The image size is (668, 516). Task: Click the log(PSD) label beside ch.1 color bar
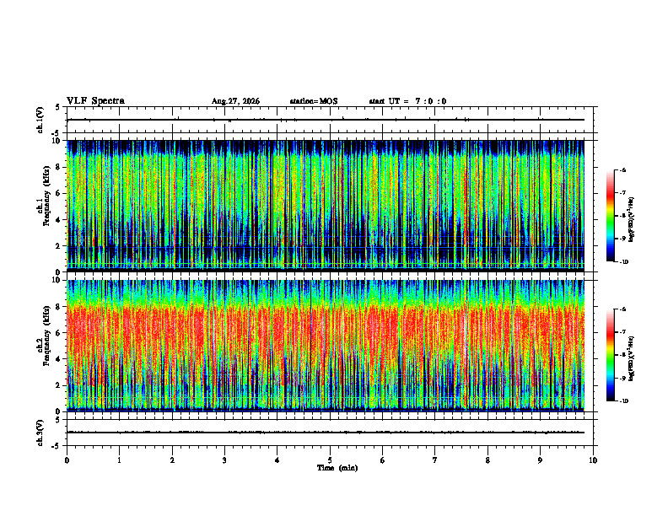point(631,219)
